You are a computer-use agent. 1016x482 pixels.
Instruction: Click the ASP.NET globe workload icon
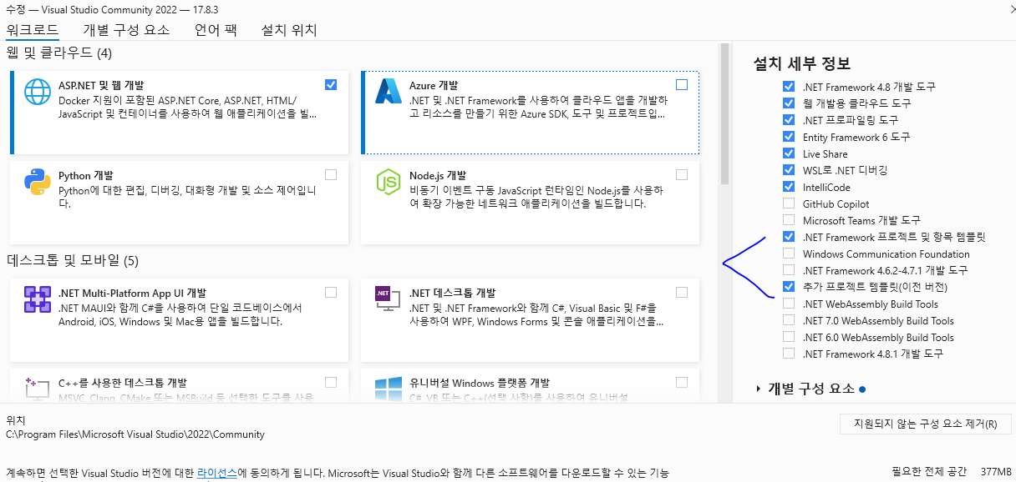point(38,92)
